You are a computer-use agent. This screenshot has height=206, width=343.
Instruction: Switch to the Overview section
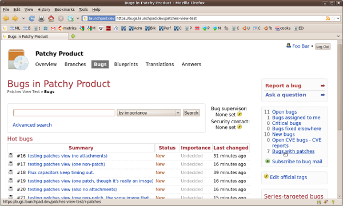[46, 64]
